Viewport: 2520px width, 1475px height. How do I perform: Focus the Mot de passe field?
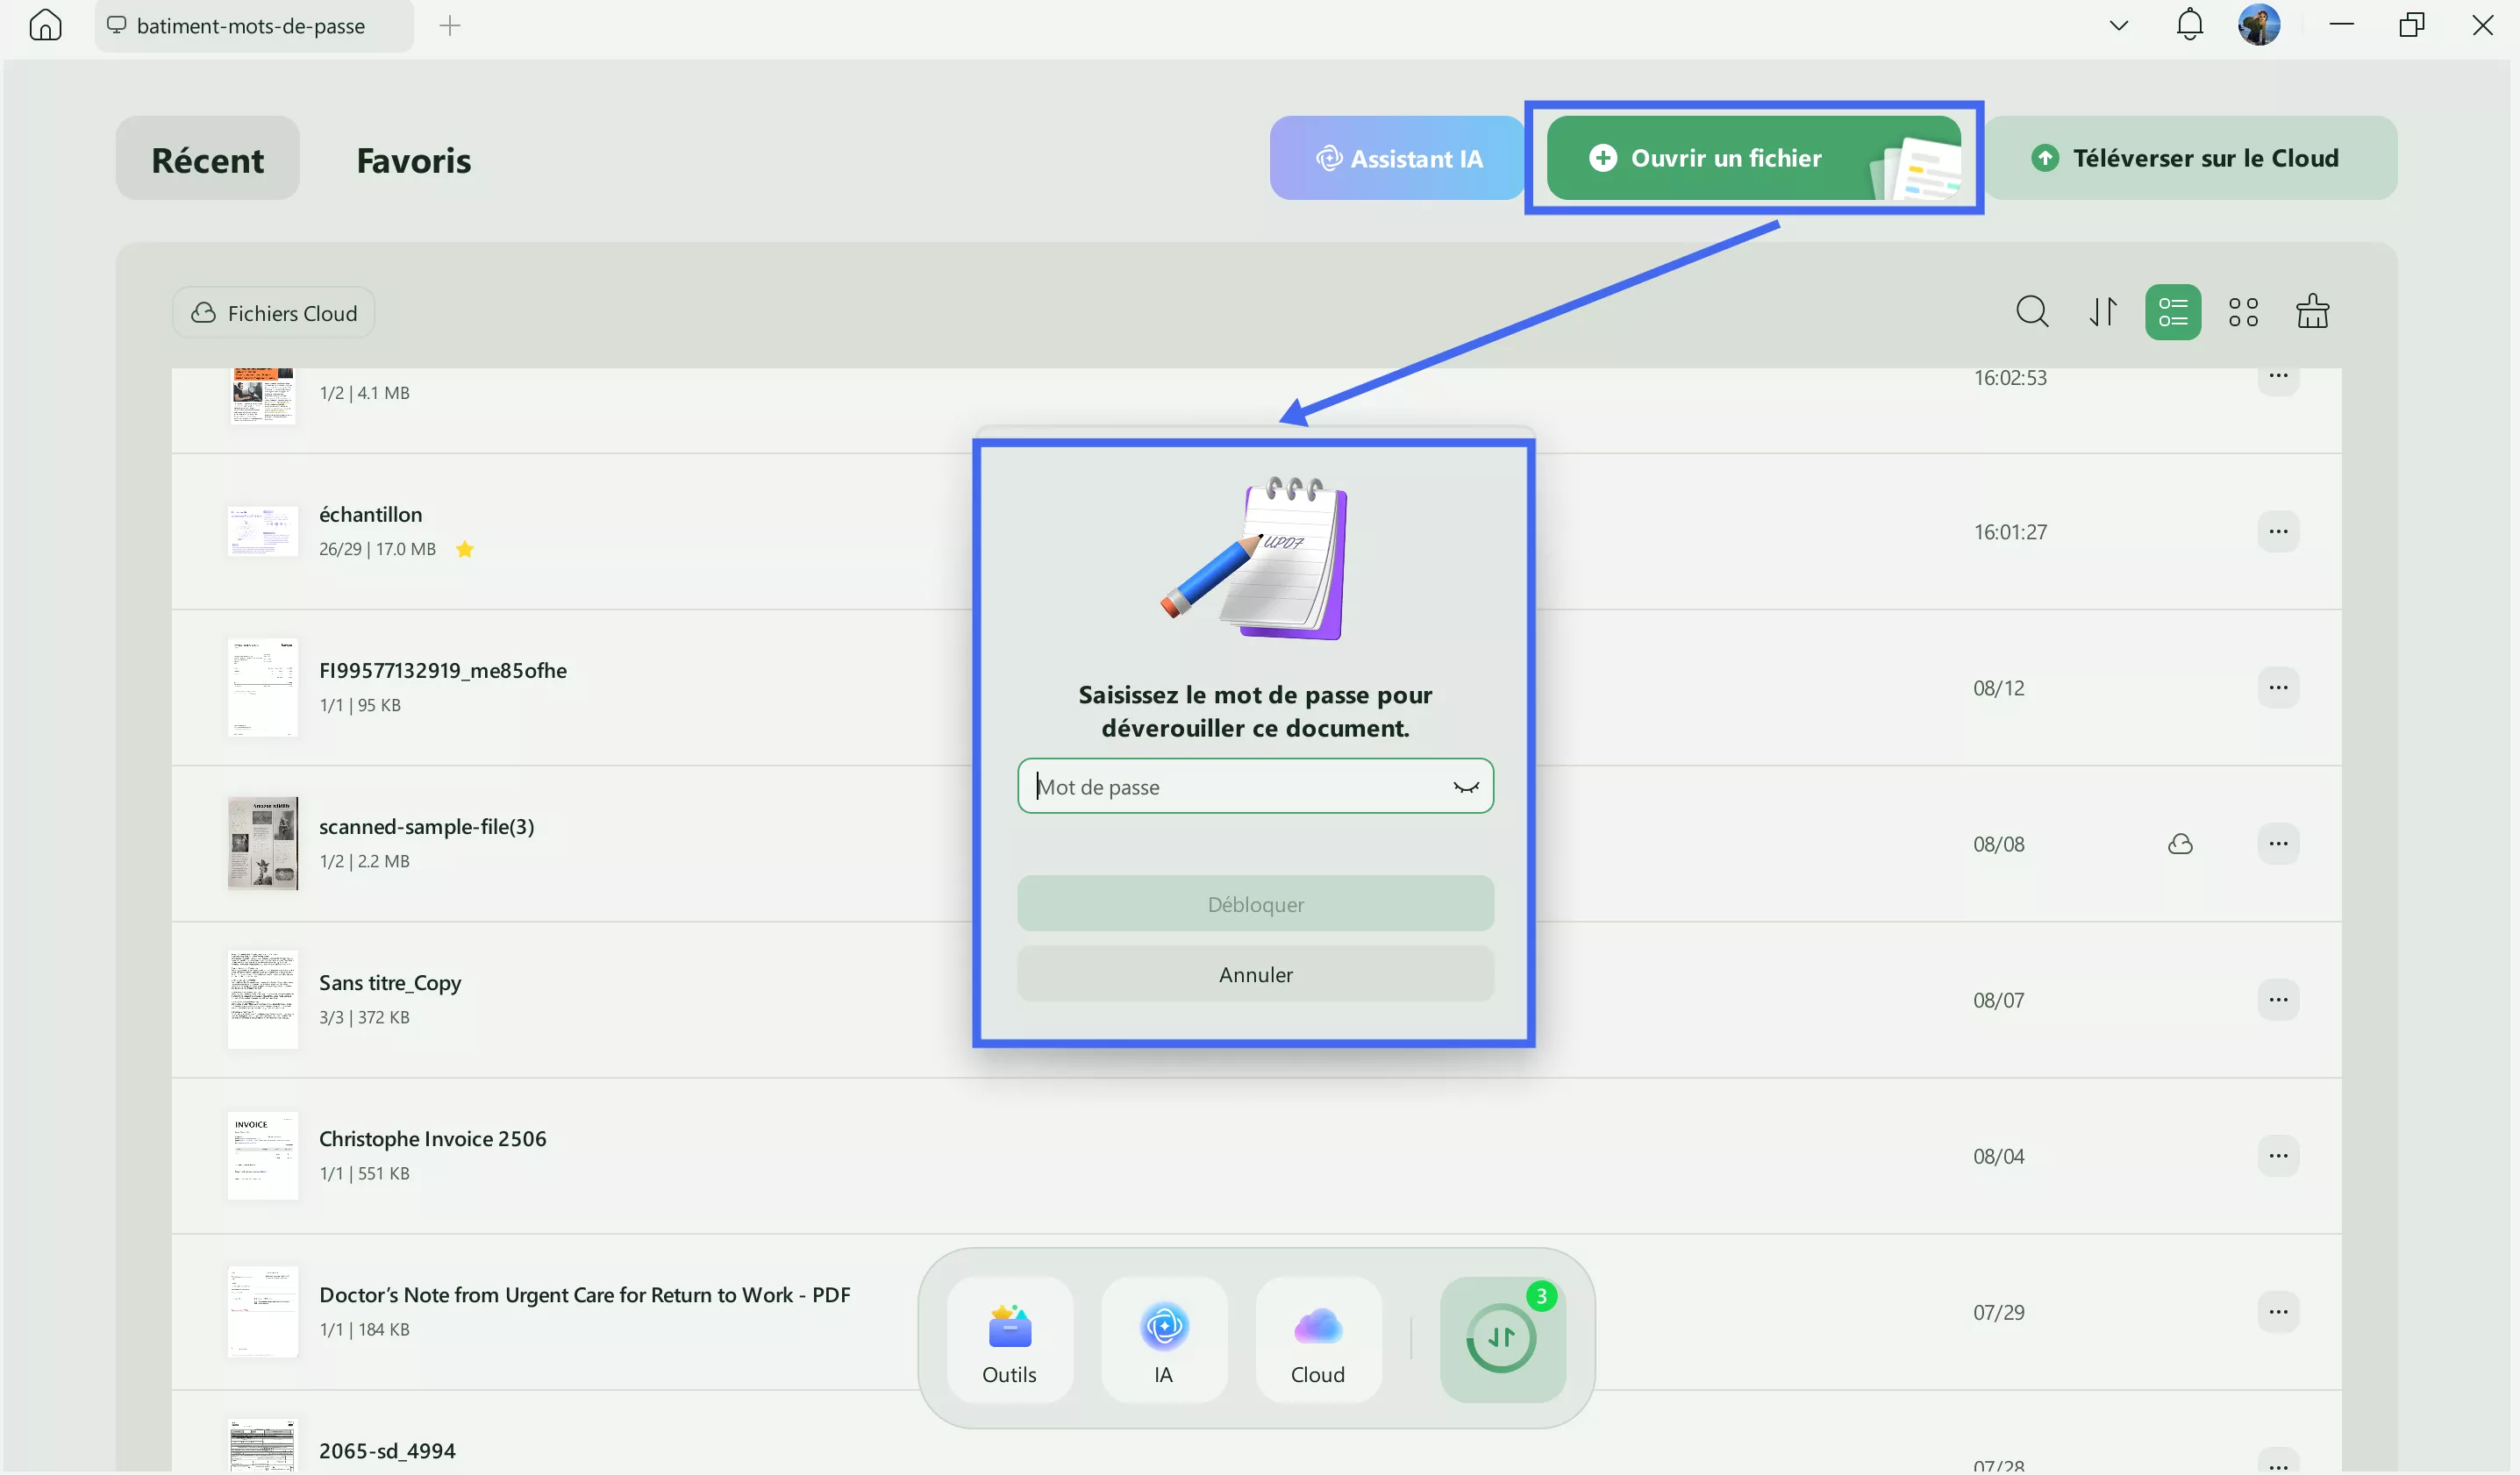[x=1235, y=787]
